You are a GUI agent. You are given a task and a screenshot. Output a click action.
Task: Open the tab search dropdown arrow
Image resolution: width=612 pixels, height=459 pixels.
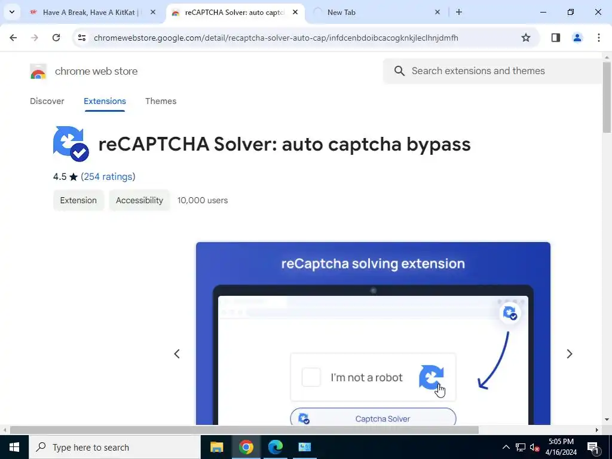point(12,12)
